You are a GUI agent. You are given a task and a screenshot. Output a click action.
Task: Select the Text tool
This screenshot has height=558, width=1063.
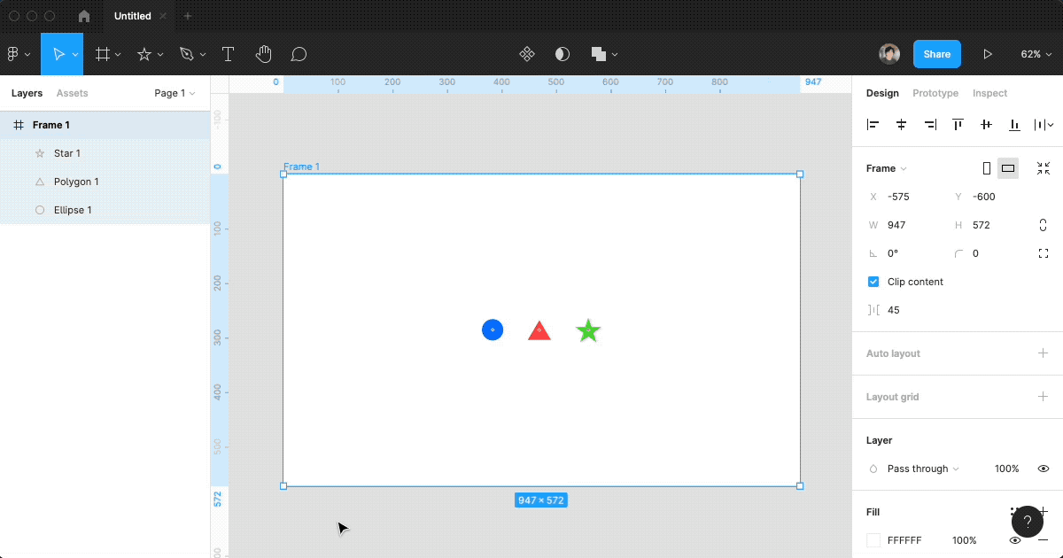click(228, 54)
